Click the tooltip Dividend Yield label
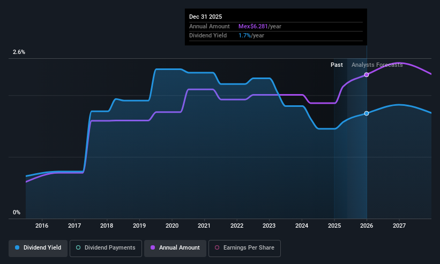This screenshot has height=264, width=440. (x=208, y=36)
